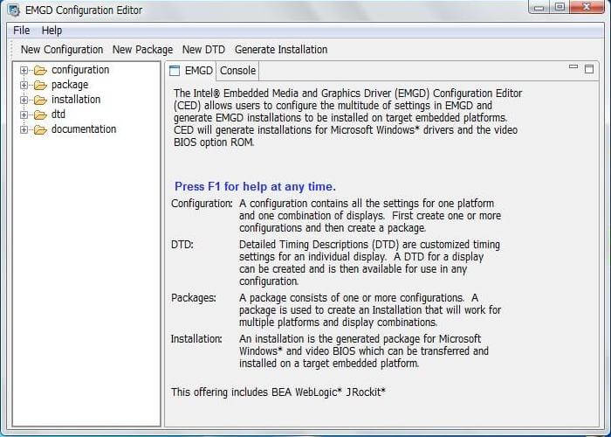611x437 pixels.
Task: Click the 'Configuration:' label in the help text
Action: pyautogui.click(x=202, y=204)
